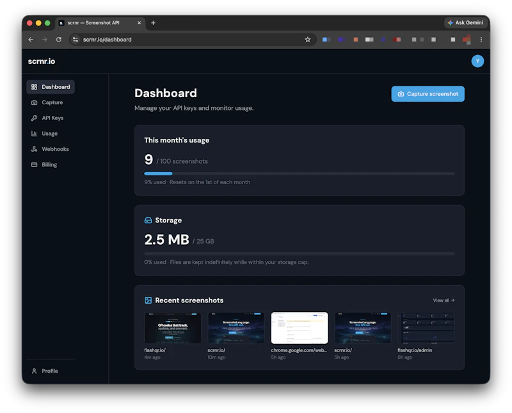
Task: Click the Billing card icon
Action: pos(35,165)
